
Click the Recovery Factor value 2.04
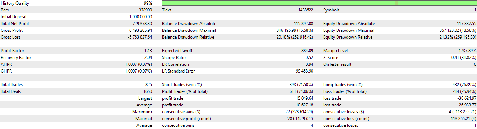click(x=148, y=58)
